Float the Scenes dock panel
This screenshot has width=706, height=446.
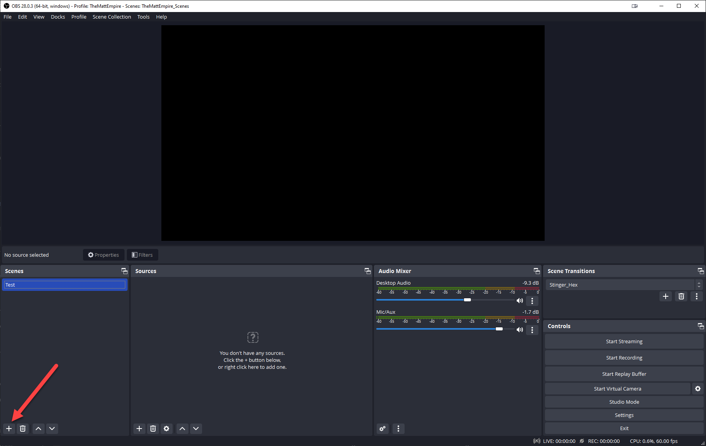coord(124,271)
